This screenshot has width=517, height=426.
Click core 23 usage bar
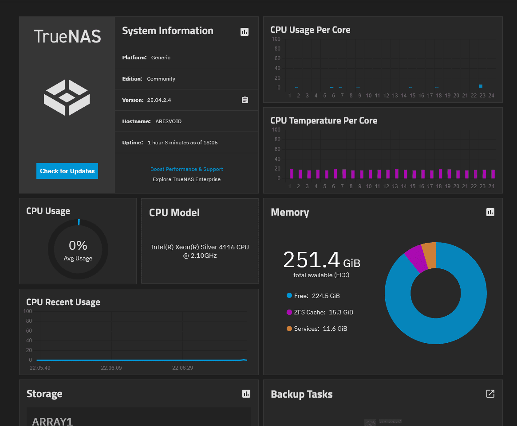(481, 86)
